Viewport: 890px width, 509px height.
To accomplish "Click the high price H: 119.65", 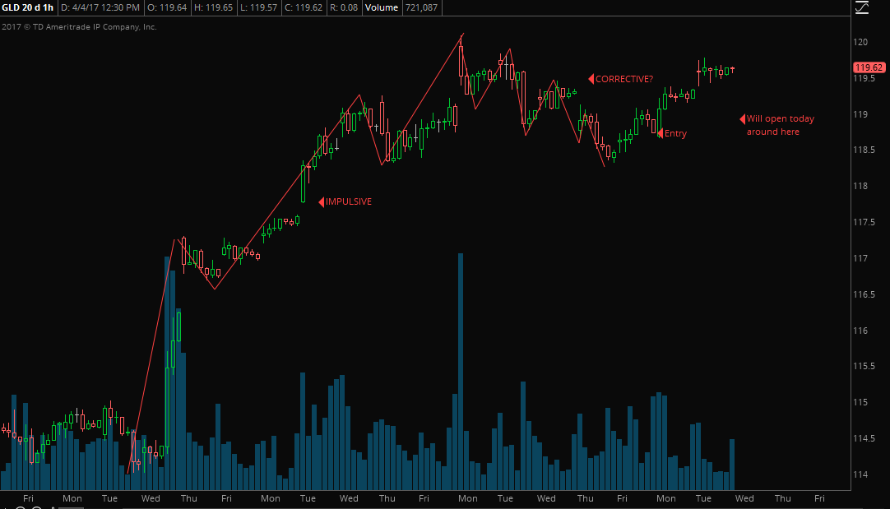I will [213, 7].
